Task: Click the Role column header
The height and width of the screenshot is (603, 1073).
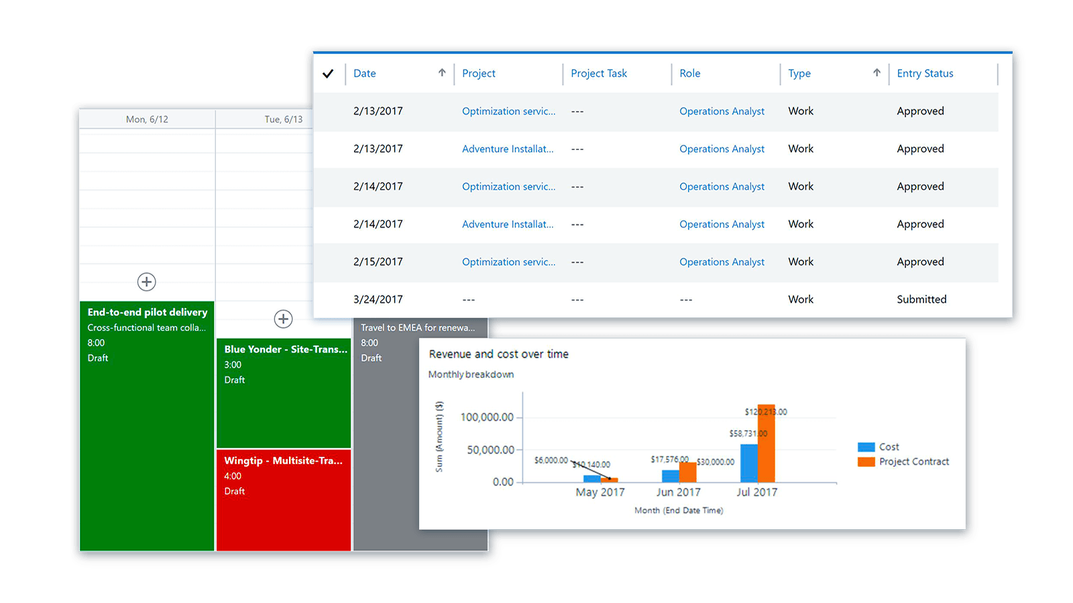Action: click(689, 74)
